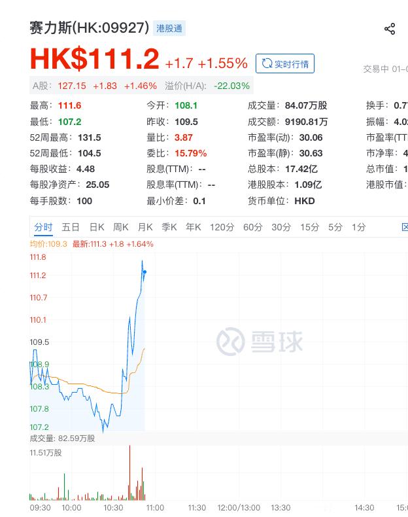The height and width of the screenshot is (517, 408).
Task: Click the 均价:109.3 label
Action: 48,244
